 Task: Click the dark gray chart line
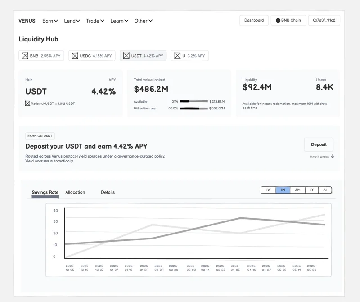195,228
